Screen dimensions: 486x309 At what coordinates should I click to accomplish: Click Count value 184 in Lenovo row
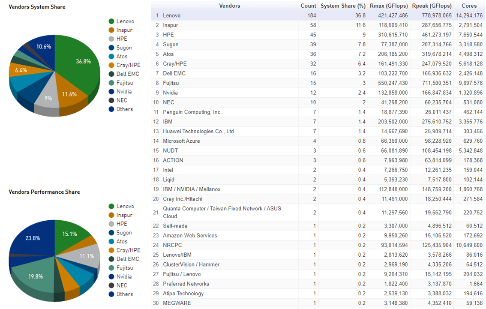tap(312, 15)
